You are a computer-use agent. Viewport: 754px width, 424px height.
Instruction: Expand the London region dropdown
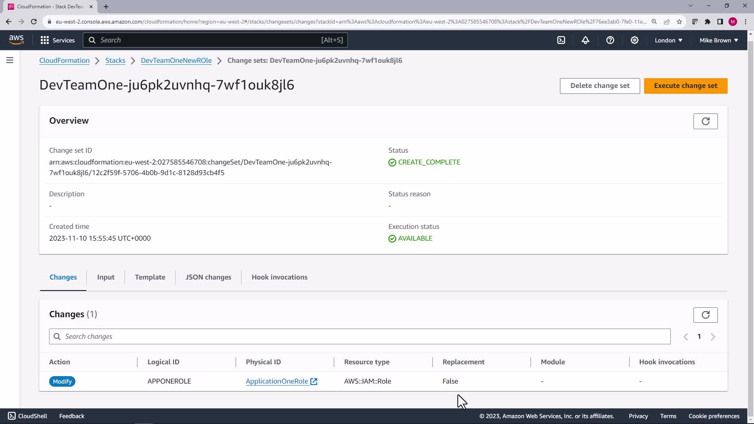[x=668, y=40]
